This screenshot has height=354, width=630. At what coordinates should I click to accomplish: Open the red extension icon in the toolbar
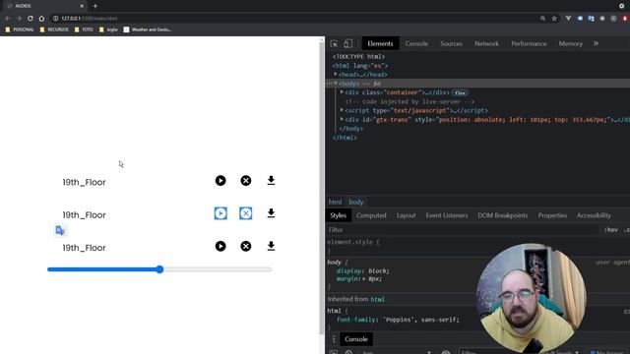pyautogui.click(x=625, y=19)
